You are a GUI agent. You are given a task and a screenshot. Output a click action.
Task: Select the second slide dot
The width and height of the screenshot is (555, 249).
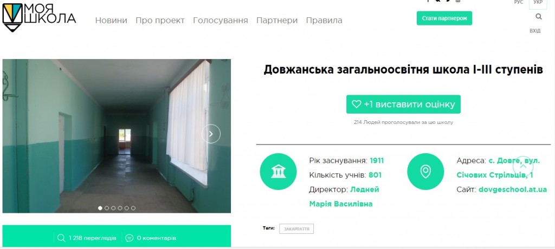(x=107, y=208)
